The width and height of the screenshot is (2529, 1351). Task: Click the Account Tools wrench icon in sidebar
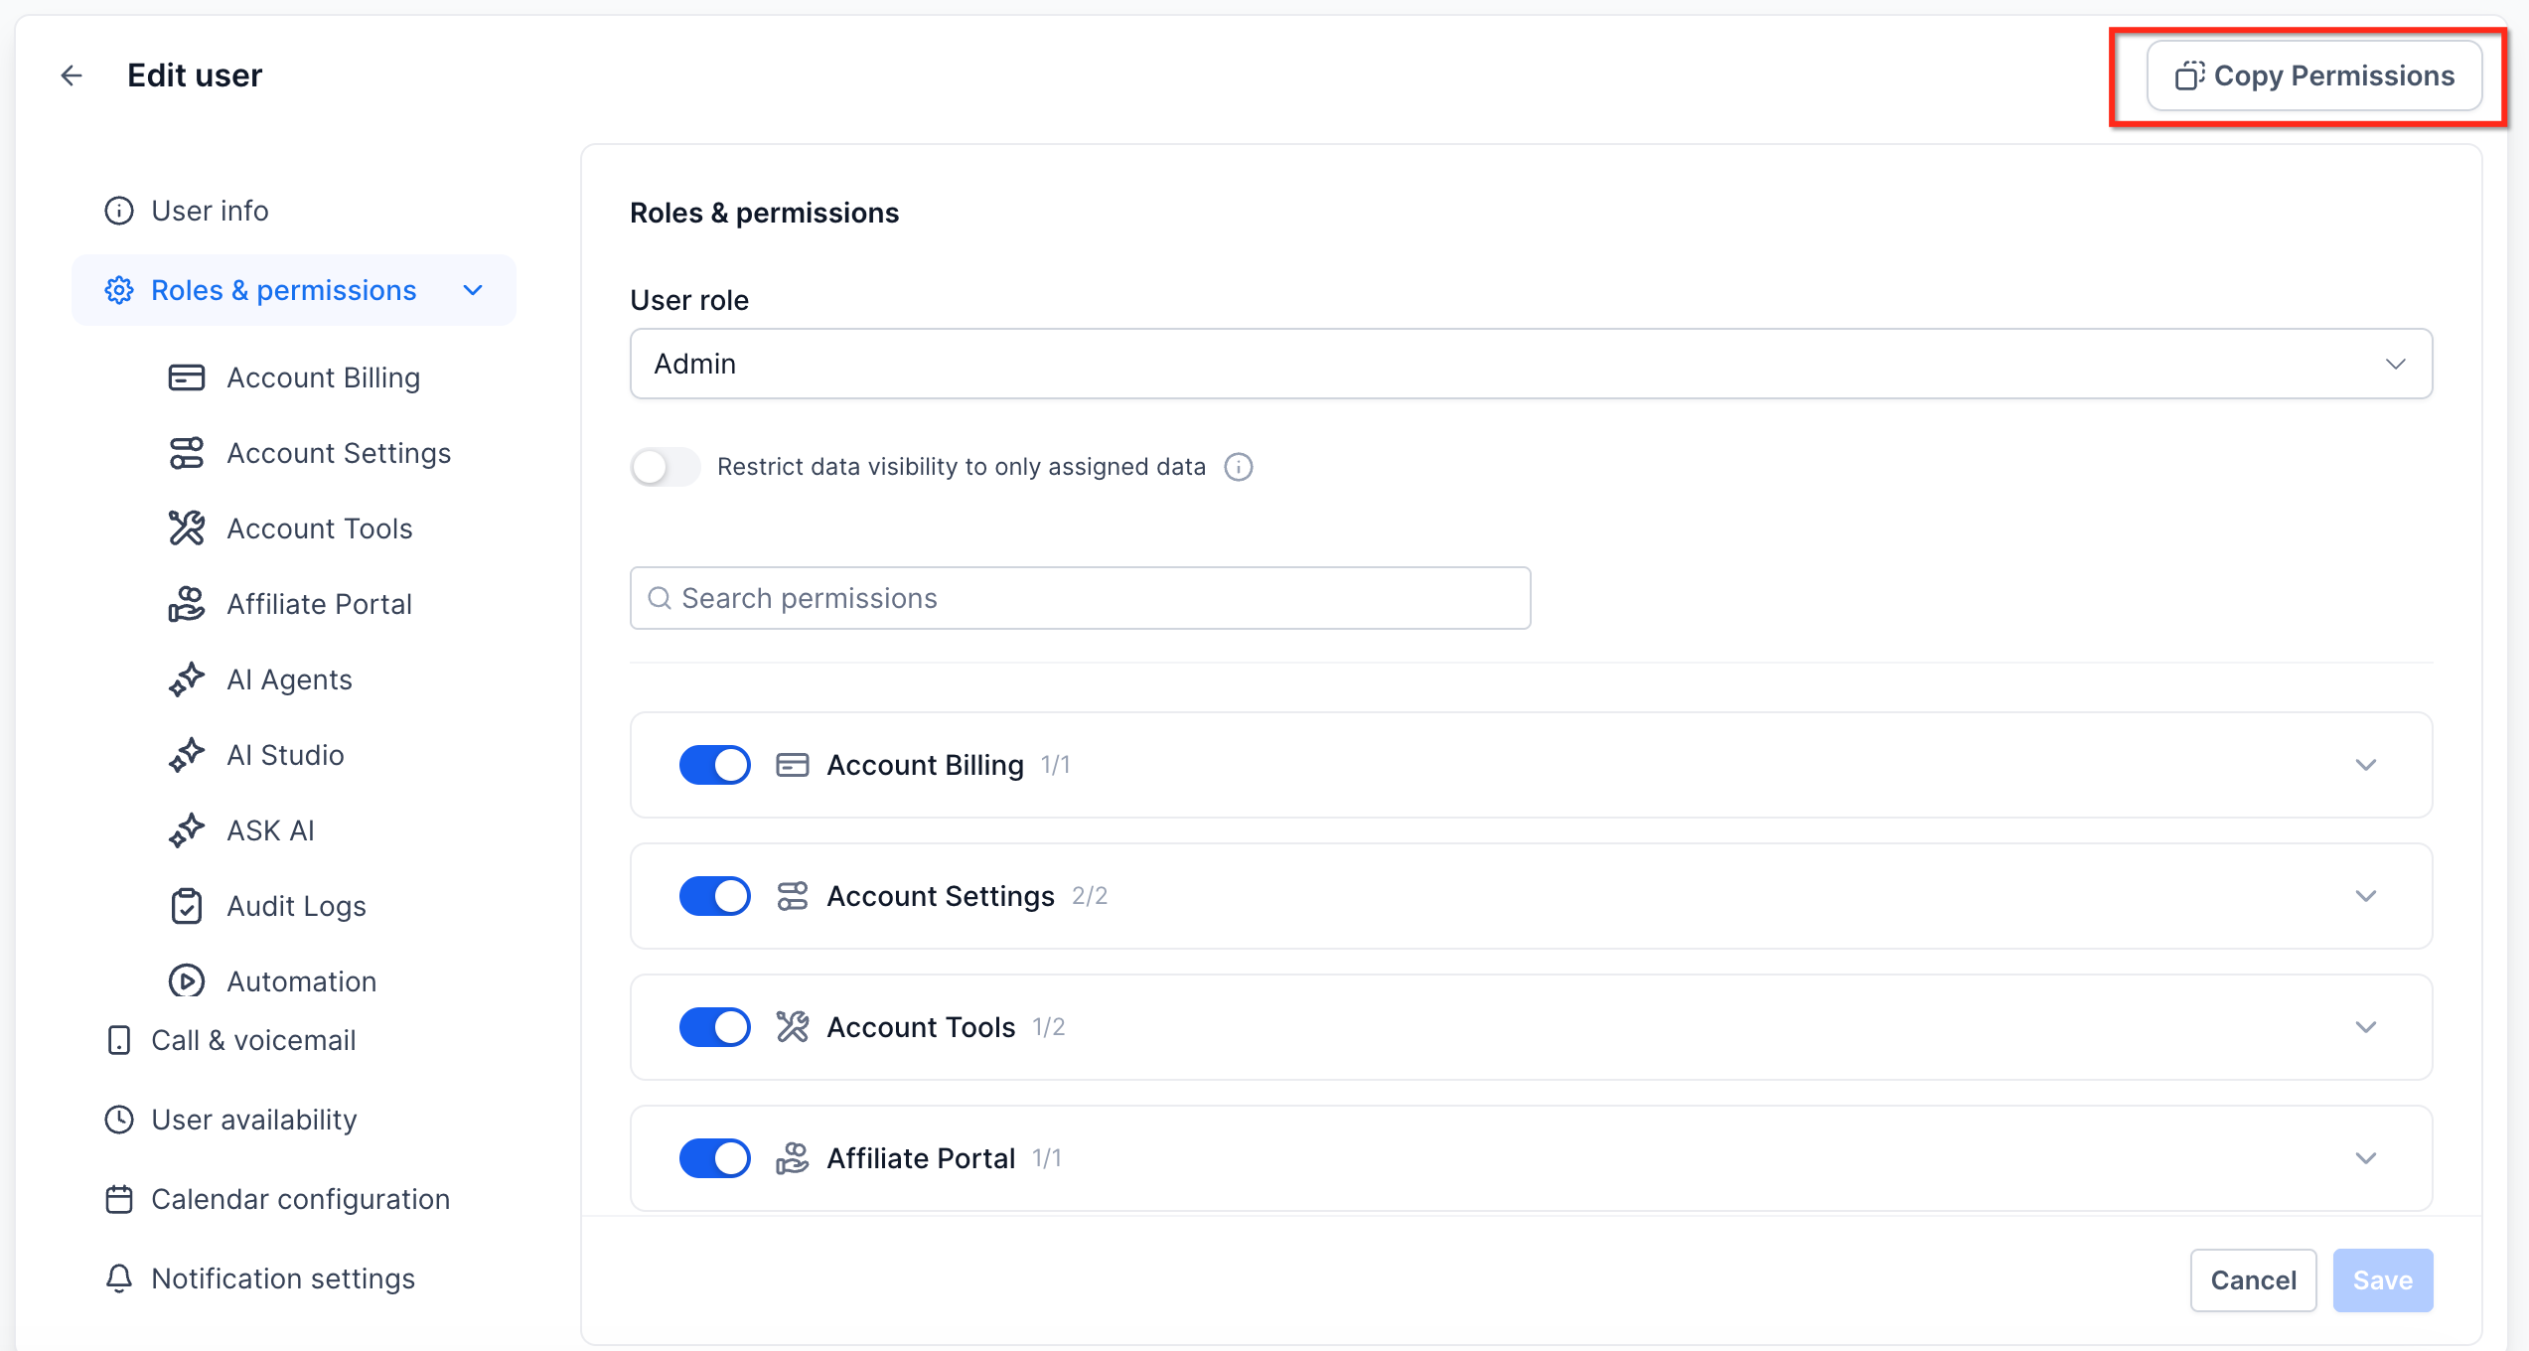pos(187,528)
